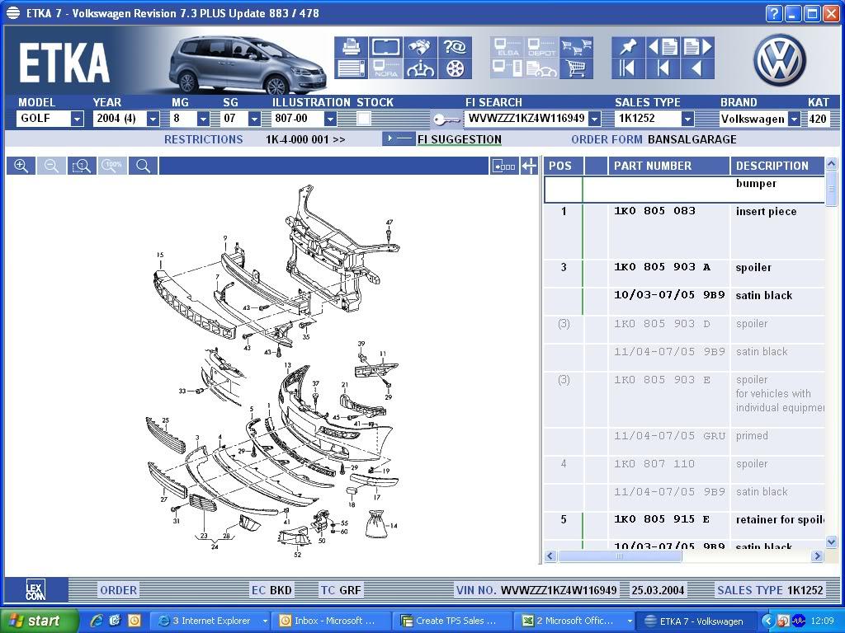Open the ILLUSTRATION dropdown showing 807-00
The height and width of the screenshot is (633, 845).
(x=330, y=119)
